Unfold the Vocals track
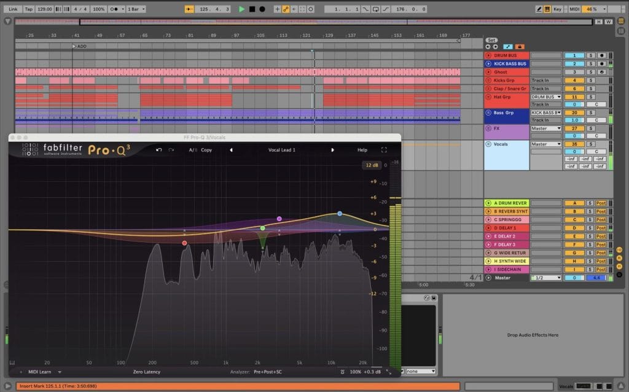 pyautogui.click(x=488, y=144)
